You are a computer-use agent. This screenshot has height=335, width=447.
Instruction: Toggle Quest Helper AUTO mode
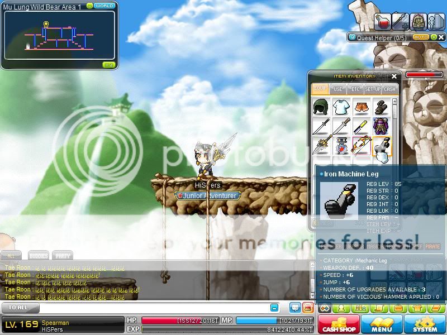(421, 37)
